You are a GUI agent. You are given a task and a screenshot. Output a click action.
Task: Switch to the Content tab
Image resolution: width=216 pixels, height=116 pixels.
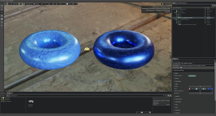click(x=9, y=93)
